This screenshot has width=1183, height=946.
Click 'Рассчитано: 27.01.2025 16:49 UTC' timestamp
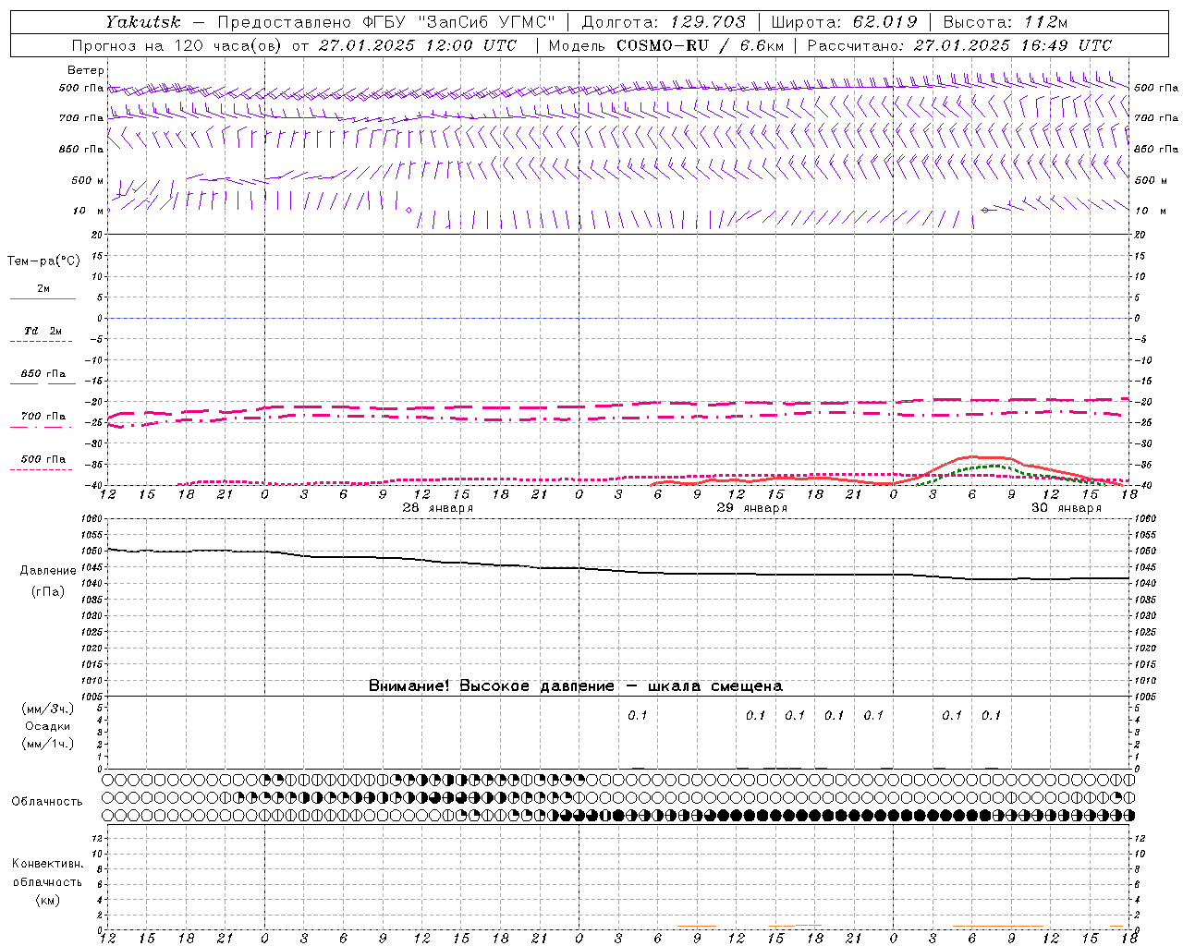tap(959, 45)
